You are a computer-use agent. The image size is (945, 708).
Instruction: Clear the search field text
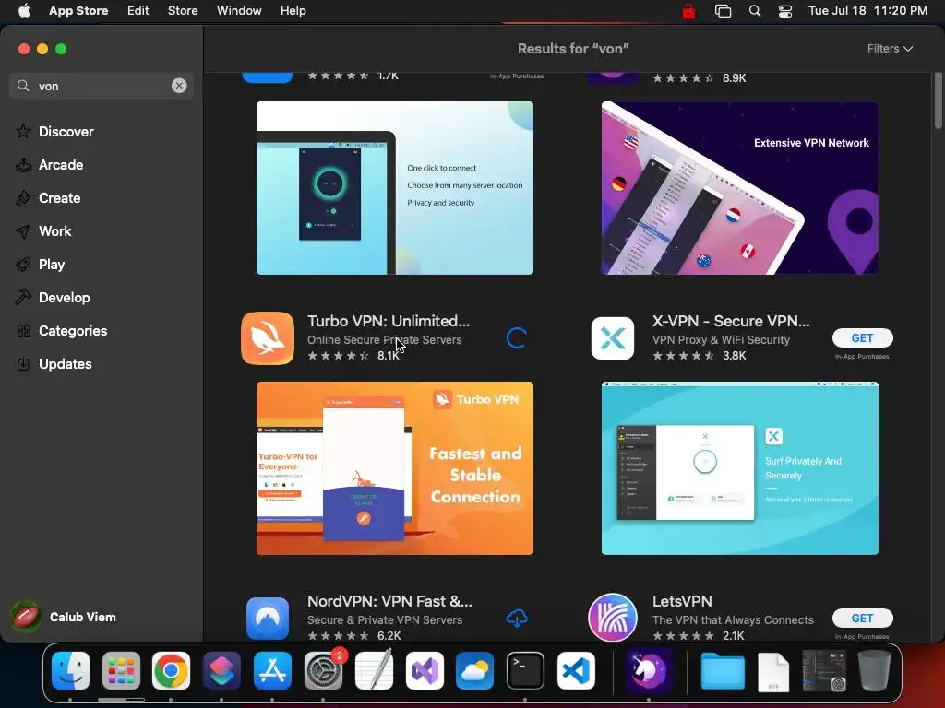[x=179, y=86]
